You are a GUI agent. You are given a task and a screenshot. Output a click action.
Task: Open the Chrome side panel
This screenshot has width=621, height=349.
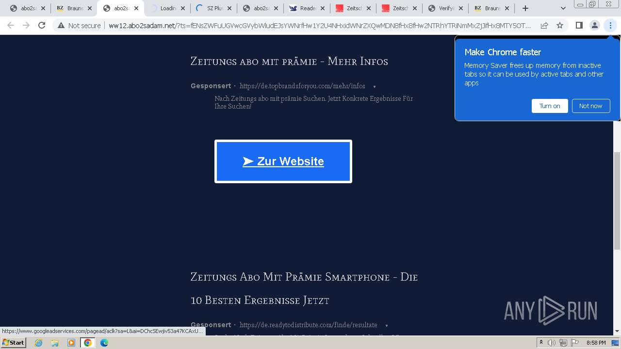579,25
